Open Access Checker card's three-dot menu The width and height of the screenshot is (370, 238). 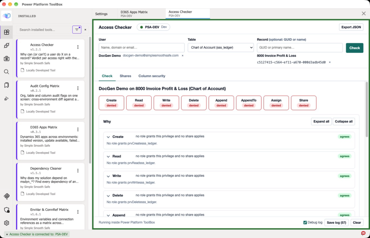[78, 47]
